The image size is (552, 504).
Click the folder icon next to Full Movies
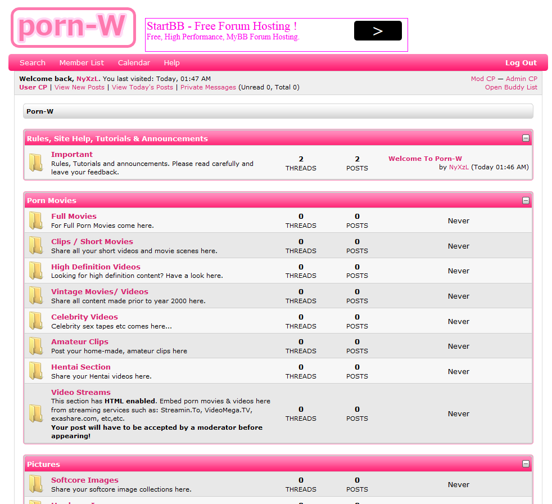(x=36, y=220)
